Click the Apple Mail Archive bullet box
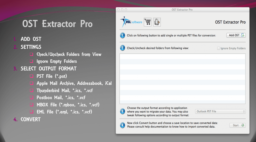The width and height of the screenshot is (256, 142). click(31, 83)
